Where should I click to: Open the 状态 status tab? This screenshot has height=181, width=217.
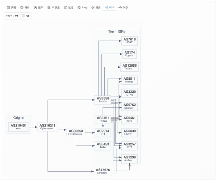pyautogui.click(x=123, y=8)
